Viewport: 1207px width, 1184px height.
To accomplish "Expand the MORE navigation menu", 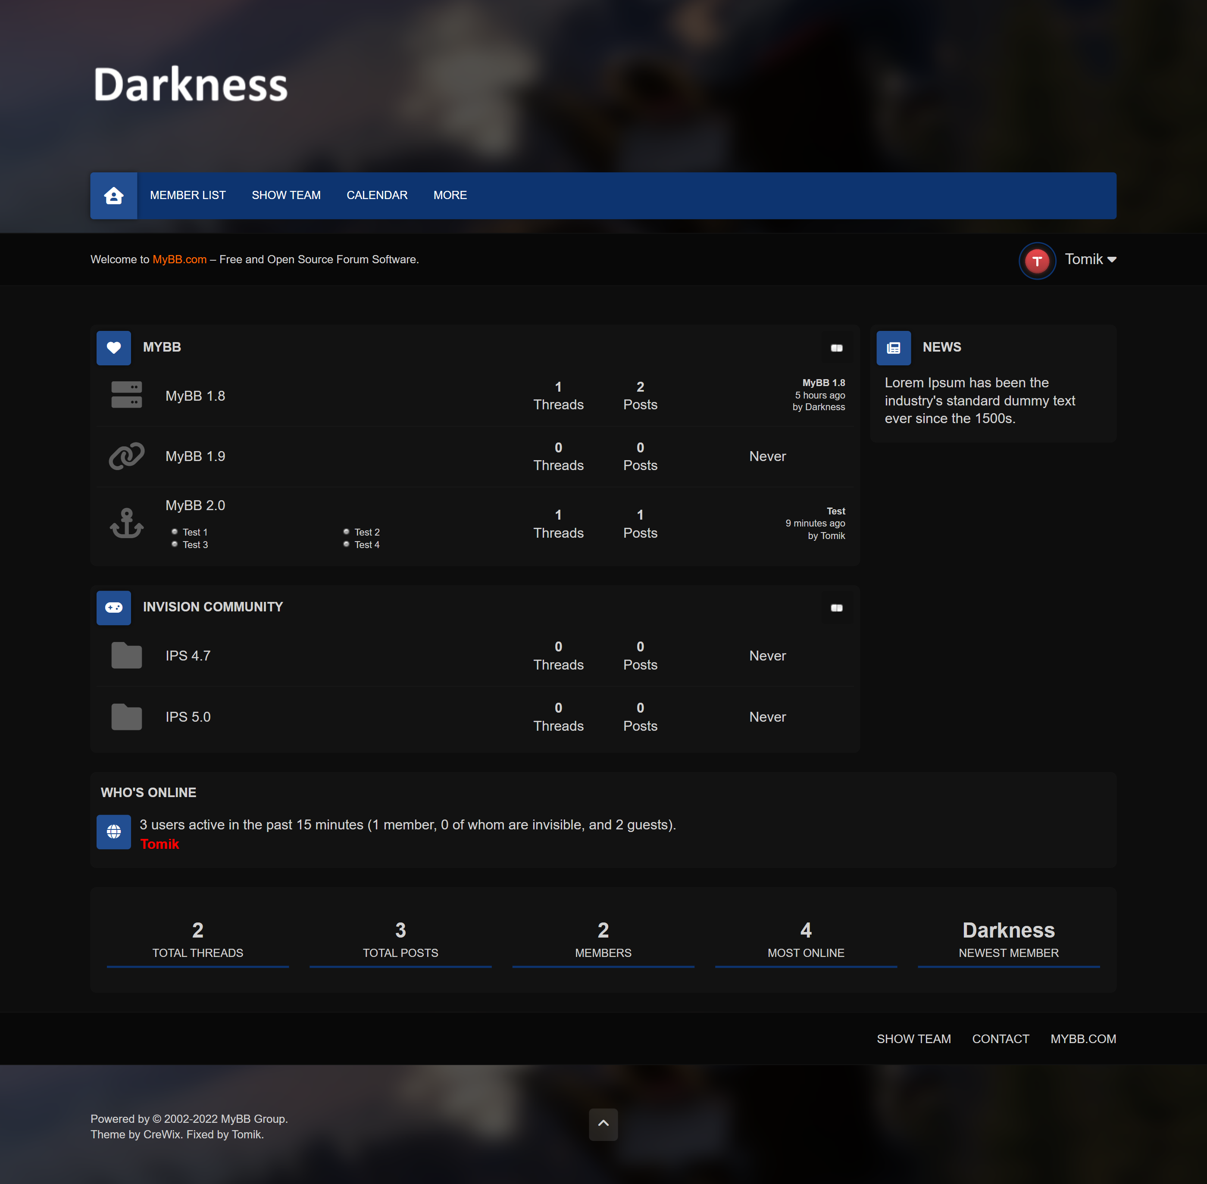I will point(450,195).
